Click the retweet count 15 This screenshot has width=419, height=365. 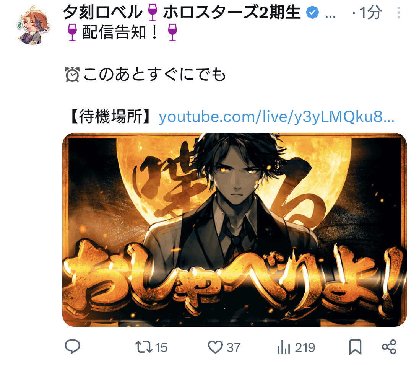click(161, 347)
